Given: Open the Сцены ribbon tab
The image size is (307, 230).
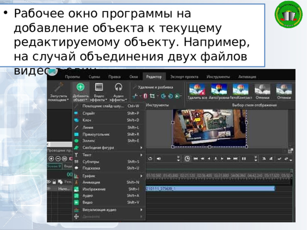Looking at the screenshot, I should coord(94,77).
